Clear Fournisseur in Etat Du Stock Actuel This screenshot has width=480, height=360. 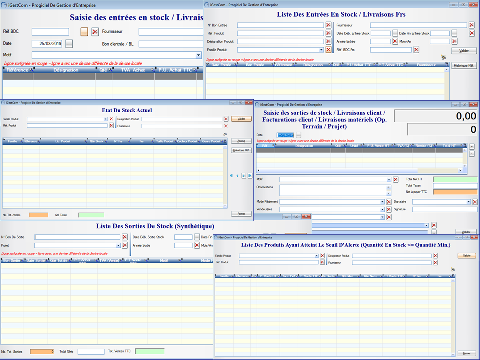(226, 126)
